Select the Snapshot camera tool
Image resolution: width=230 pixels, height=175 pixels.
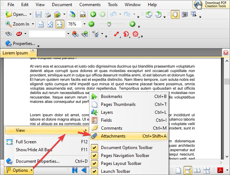[x=184, y=14]
